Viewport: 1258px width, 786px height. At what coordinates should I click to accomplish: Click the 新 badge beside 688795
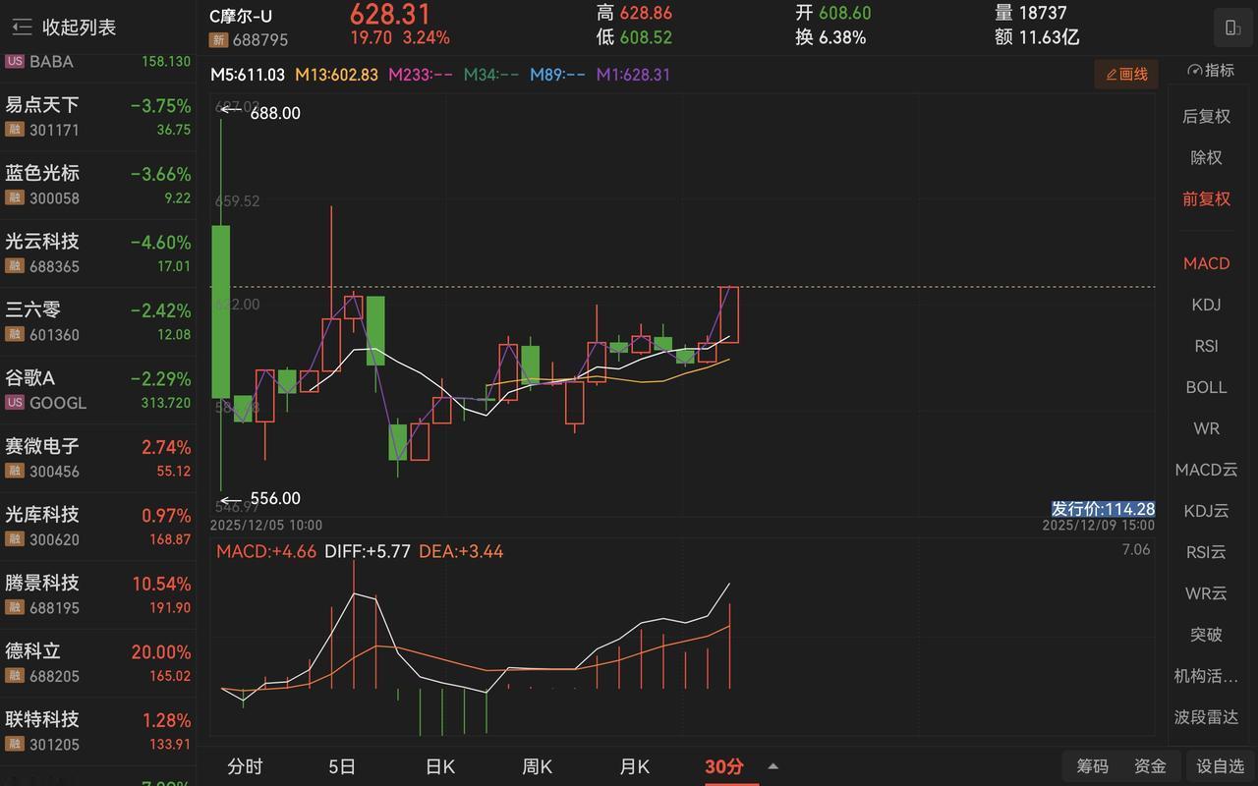coord(218,40)
